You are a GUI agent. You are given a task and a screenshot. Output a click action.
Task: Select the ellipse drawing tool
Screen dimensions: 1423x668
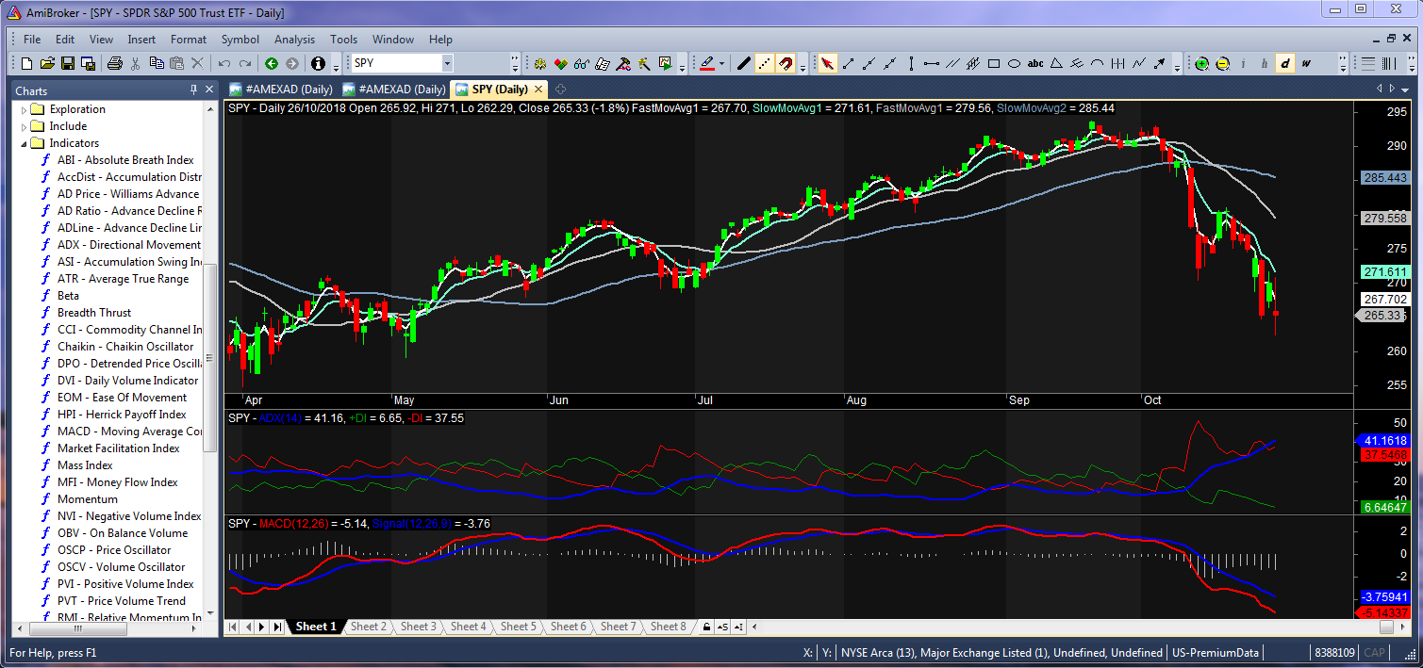pos(1015,64)
